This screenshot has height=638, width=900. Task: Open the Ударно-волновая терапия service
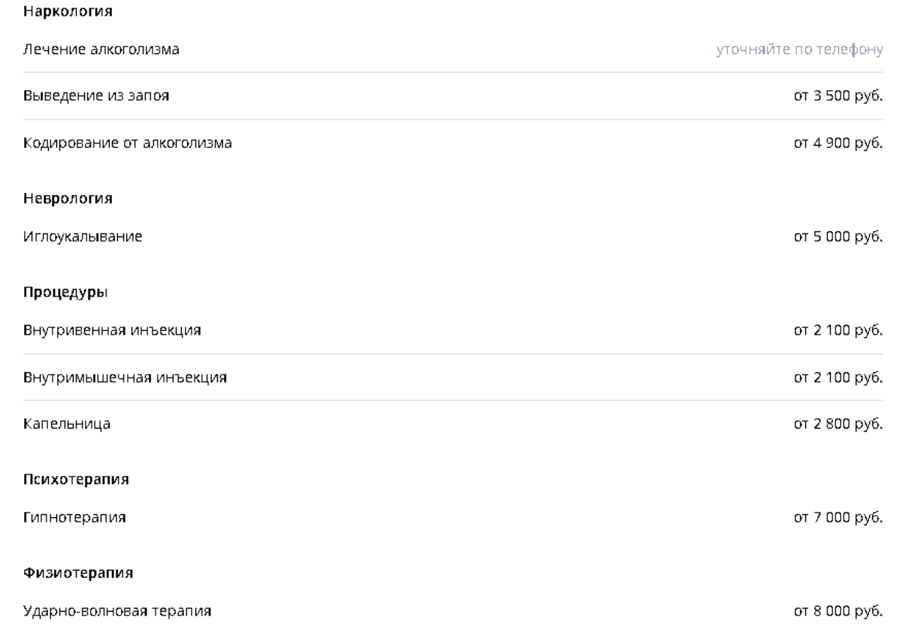tap(116, 612)
